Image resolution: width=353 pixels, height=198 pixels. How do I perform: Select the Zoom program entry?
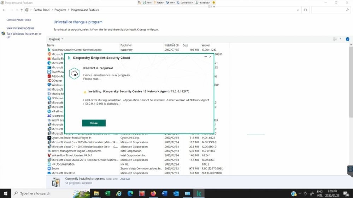point(138,168)
